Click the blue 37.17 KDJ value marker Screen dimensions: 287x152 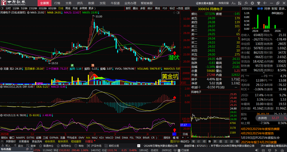point(185,125)
